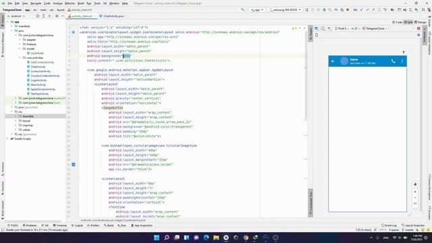Click the Git update project arrow icon

362,9
